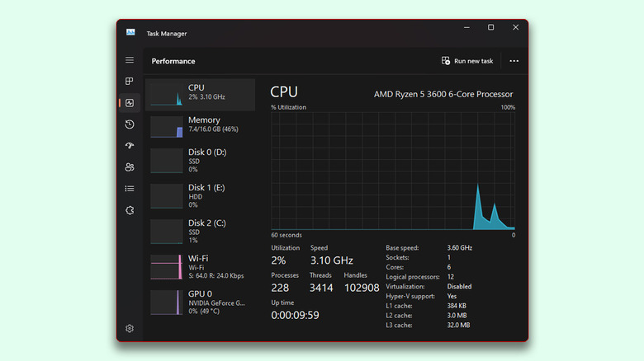
Task: Open the App history page
Action: (x=130, y=124)
